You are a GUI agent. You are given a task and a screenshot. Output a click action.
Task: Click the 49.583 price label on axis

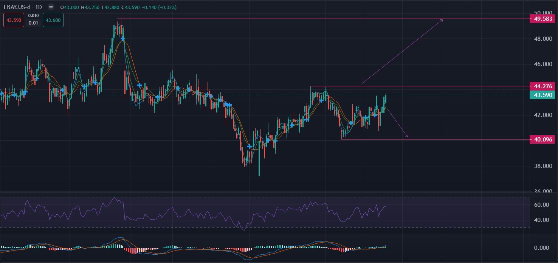(543, 19)
